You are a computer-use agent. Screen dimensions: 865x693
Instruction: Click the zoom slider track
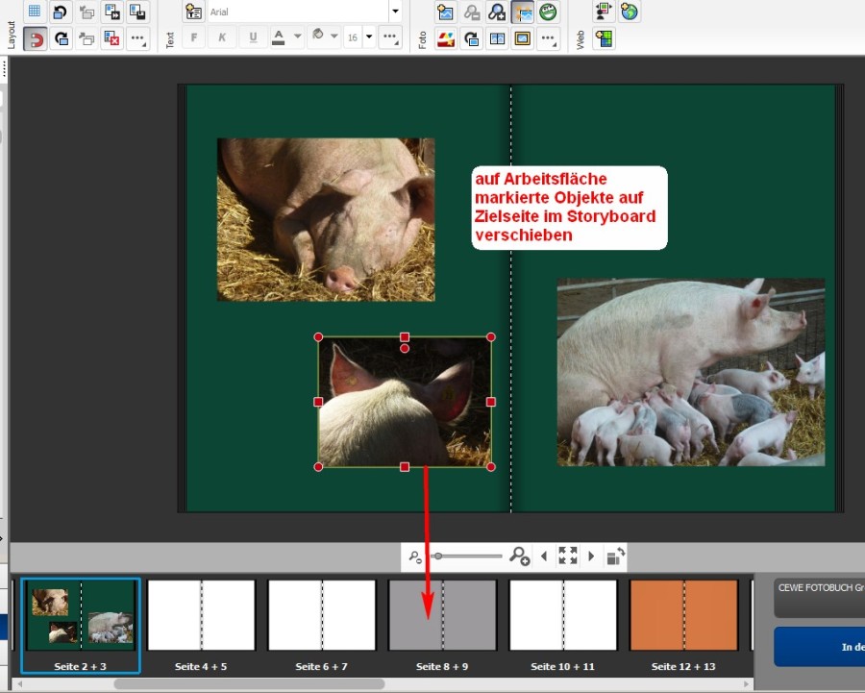[469, 556]
